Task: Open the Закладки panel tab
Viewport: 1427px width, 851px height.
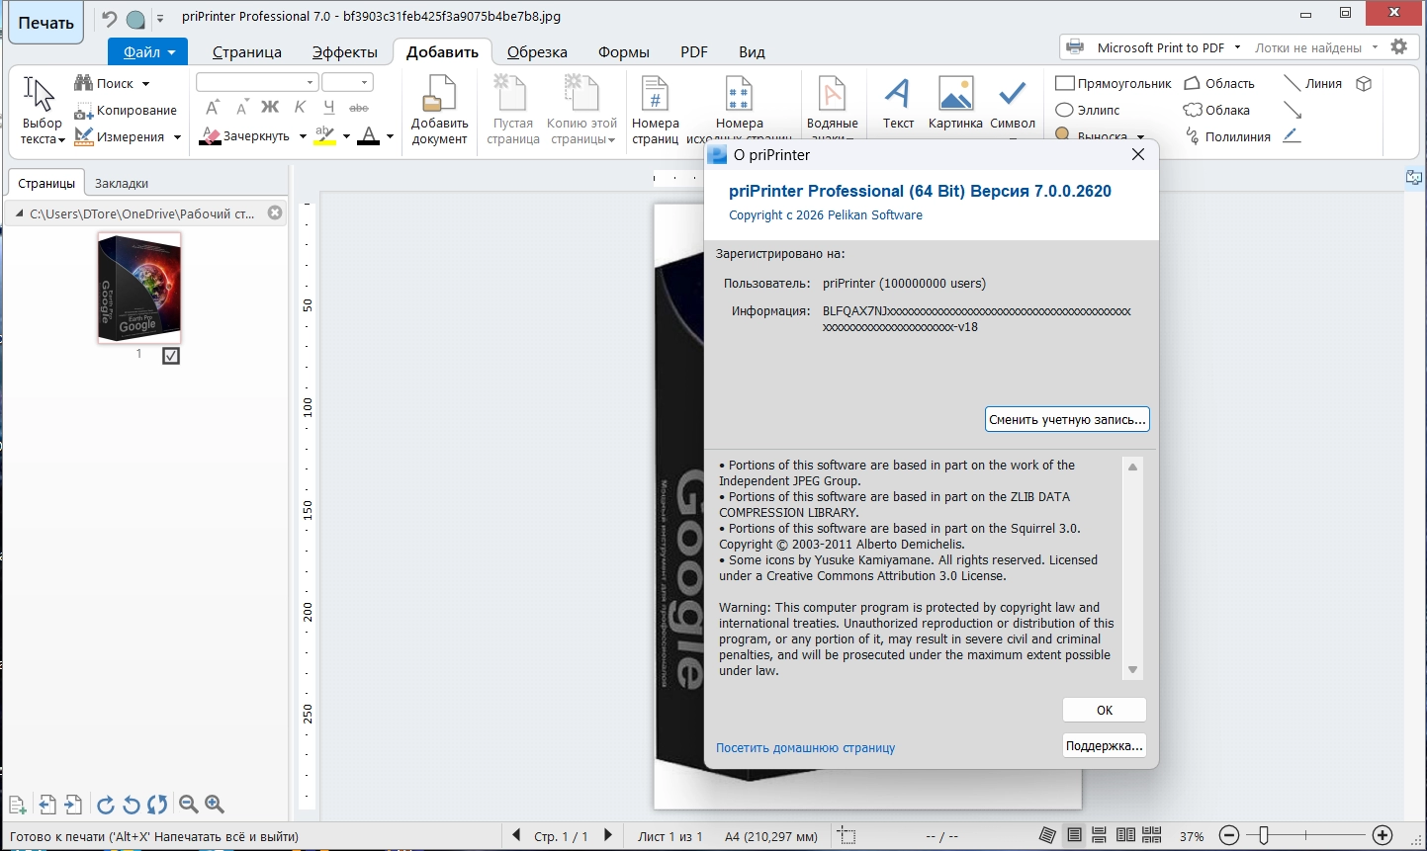Action: tap(122, 184)
